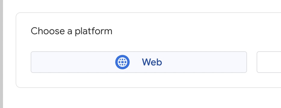Click the right blank part of Web button

204,62
